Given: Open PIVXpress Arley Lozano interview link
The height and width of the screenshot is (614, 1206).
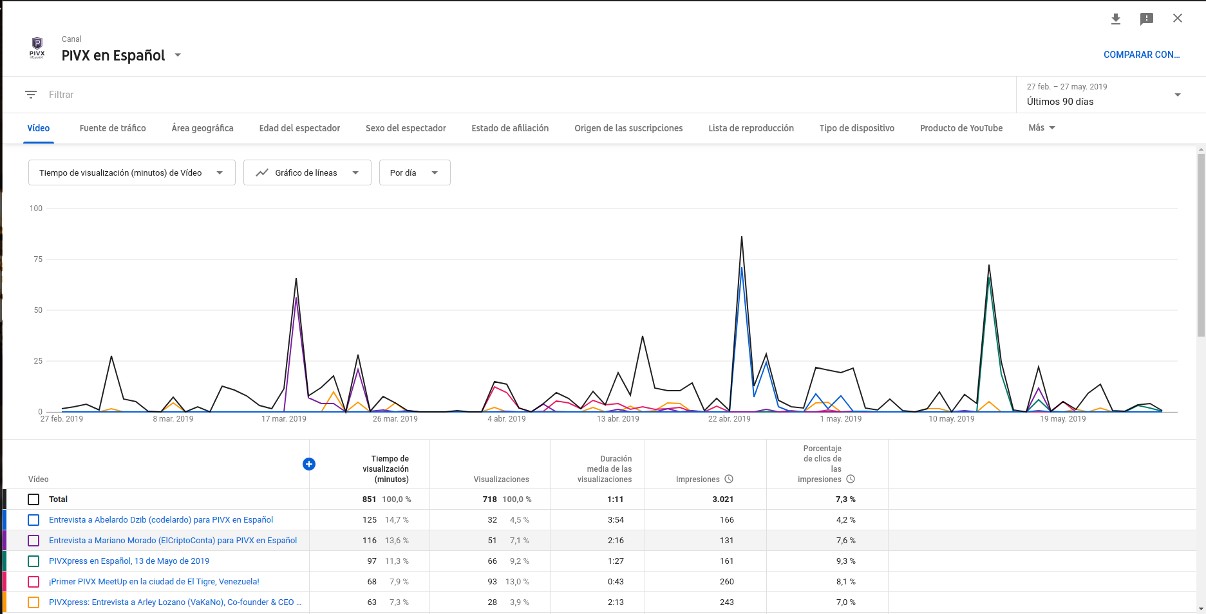Looking at the screenshot, I should point(175,602).
